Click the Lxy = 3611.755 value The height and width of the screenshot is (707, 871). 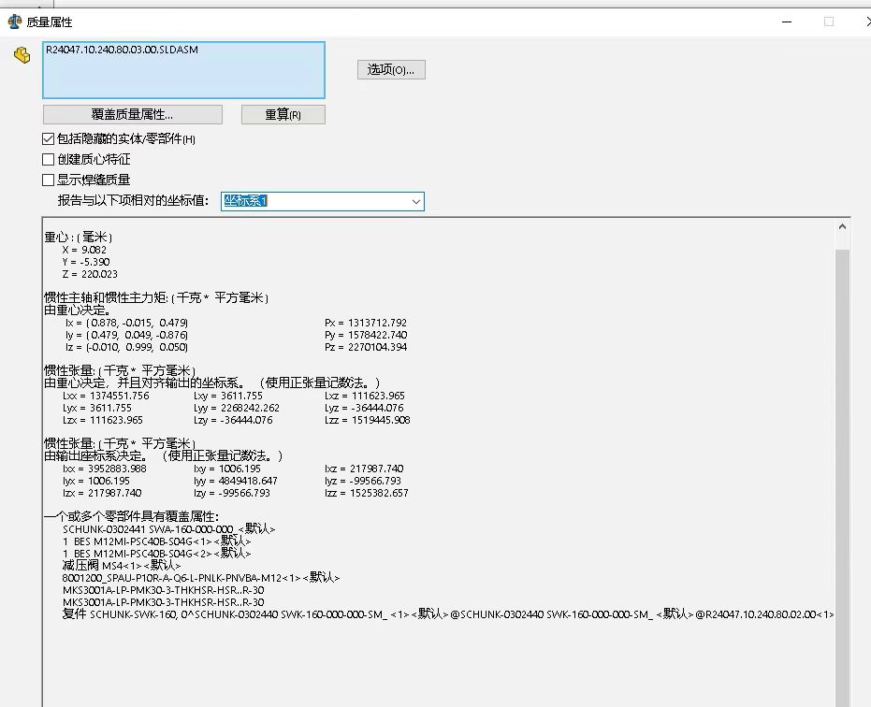[x=227, y=396]
